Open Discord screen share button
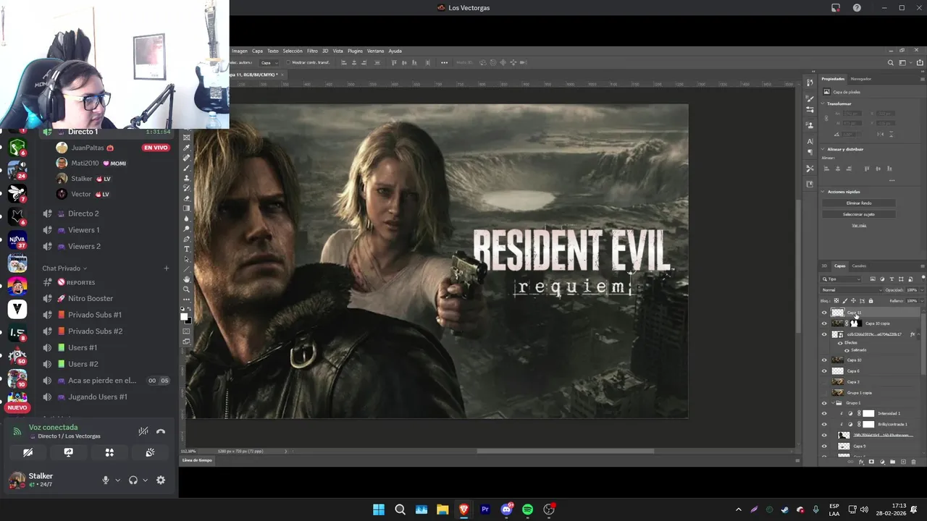The image size is (927, 521). pos(68,452)
